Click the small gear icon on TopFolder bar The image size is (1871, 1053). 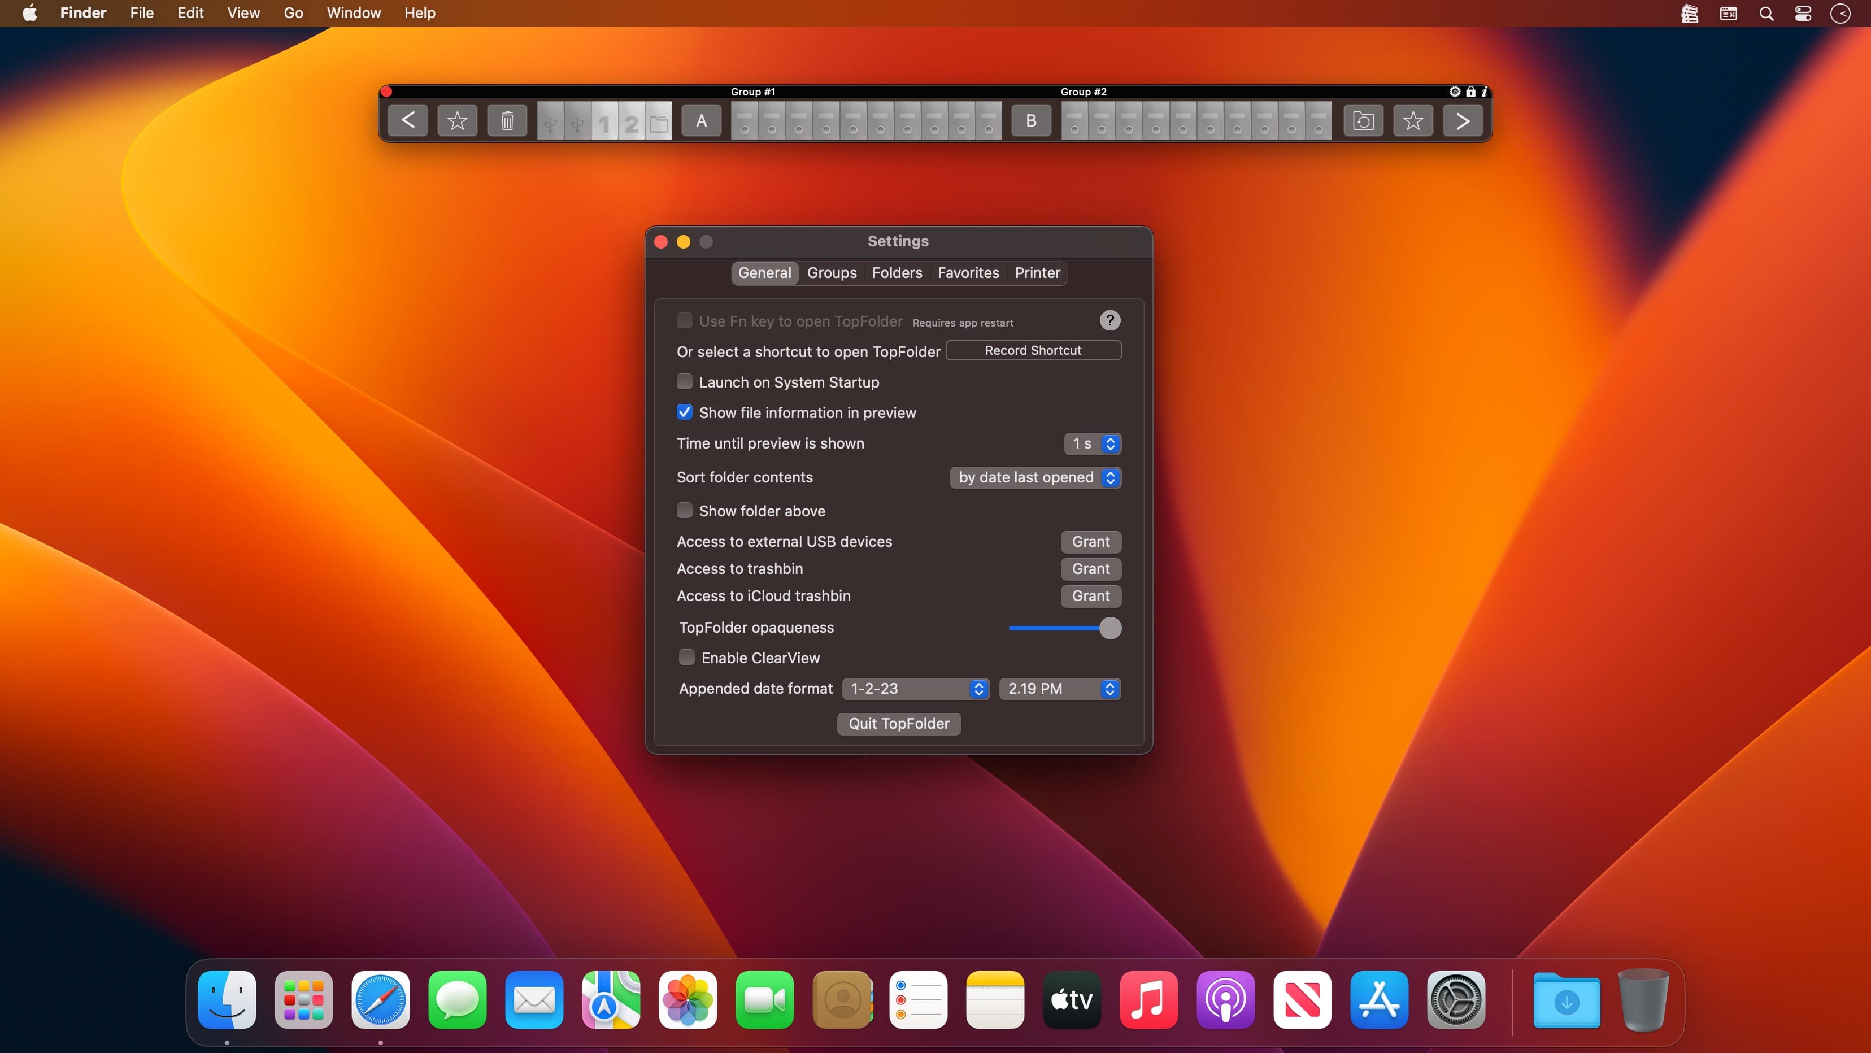click(1455, 92)
